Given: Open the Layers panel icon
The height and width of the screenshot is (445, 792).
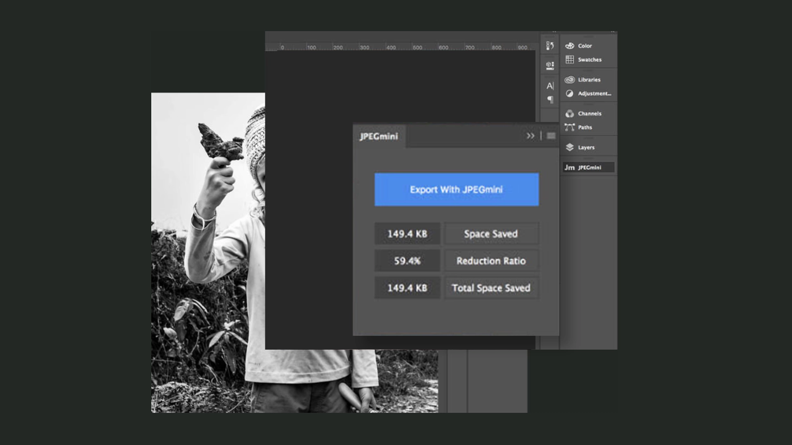Looking at the screenshot, I should [x=570, y=147].
